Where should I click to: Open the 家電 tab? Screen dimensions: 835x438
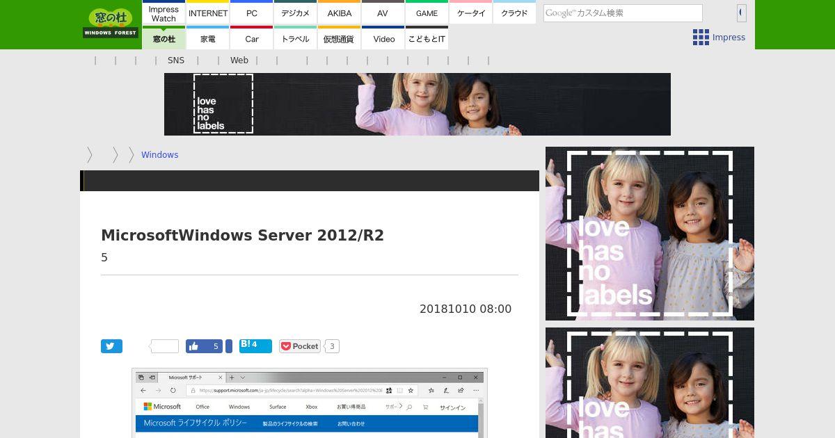click(208, 39)
